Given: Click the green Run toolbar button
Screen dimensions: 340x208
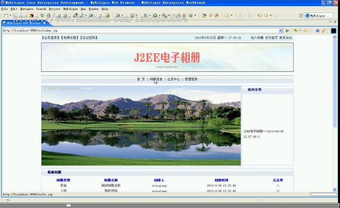Looking at the screenshot, I should pos(155,15).
